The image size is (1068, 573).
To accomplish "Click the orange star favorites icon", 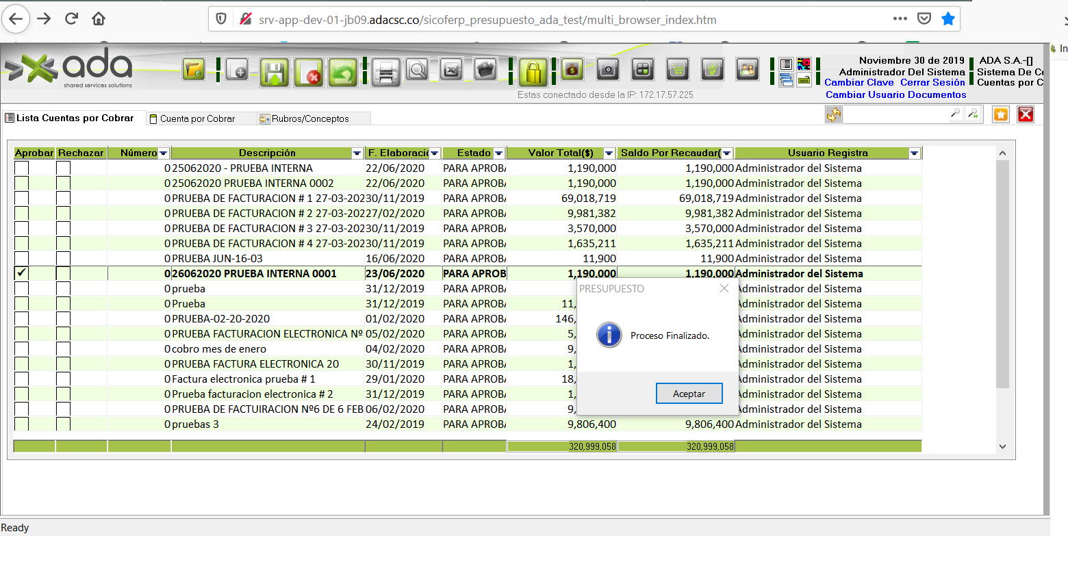I will coord(1000,114).
